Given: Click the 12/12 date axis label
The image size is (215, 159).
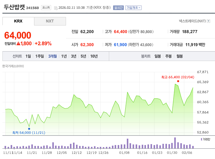Looking at the screenshot, I should pos(77,153).
